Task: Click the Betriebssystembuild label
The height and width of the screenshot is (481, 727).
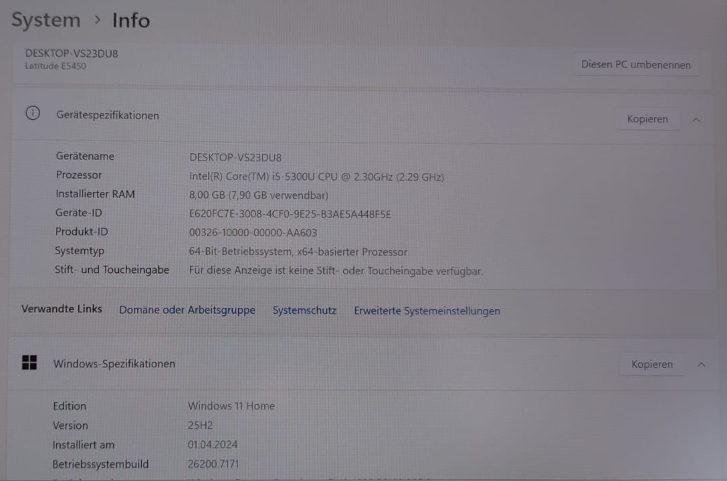Action: [100, 464]
